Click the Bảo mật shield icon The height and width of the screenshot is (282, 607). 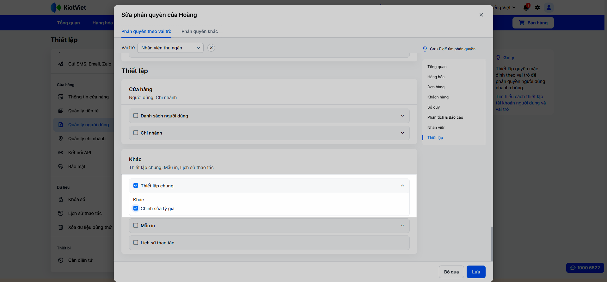point(61,166)
